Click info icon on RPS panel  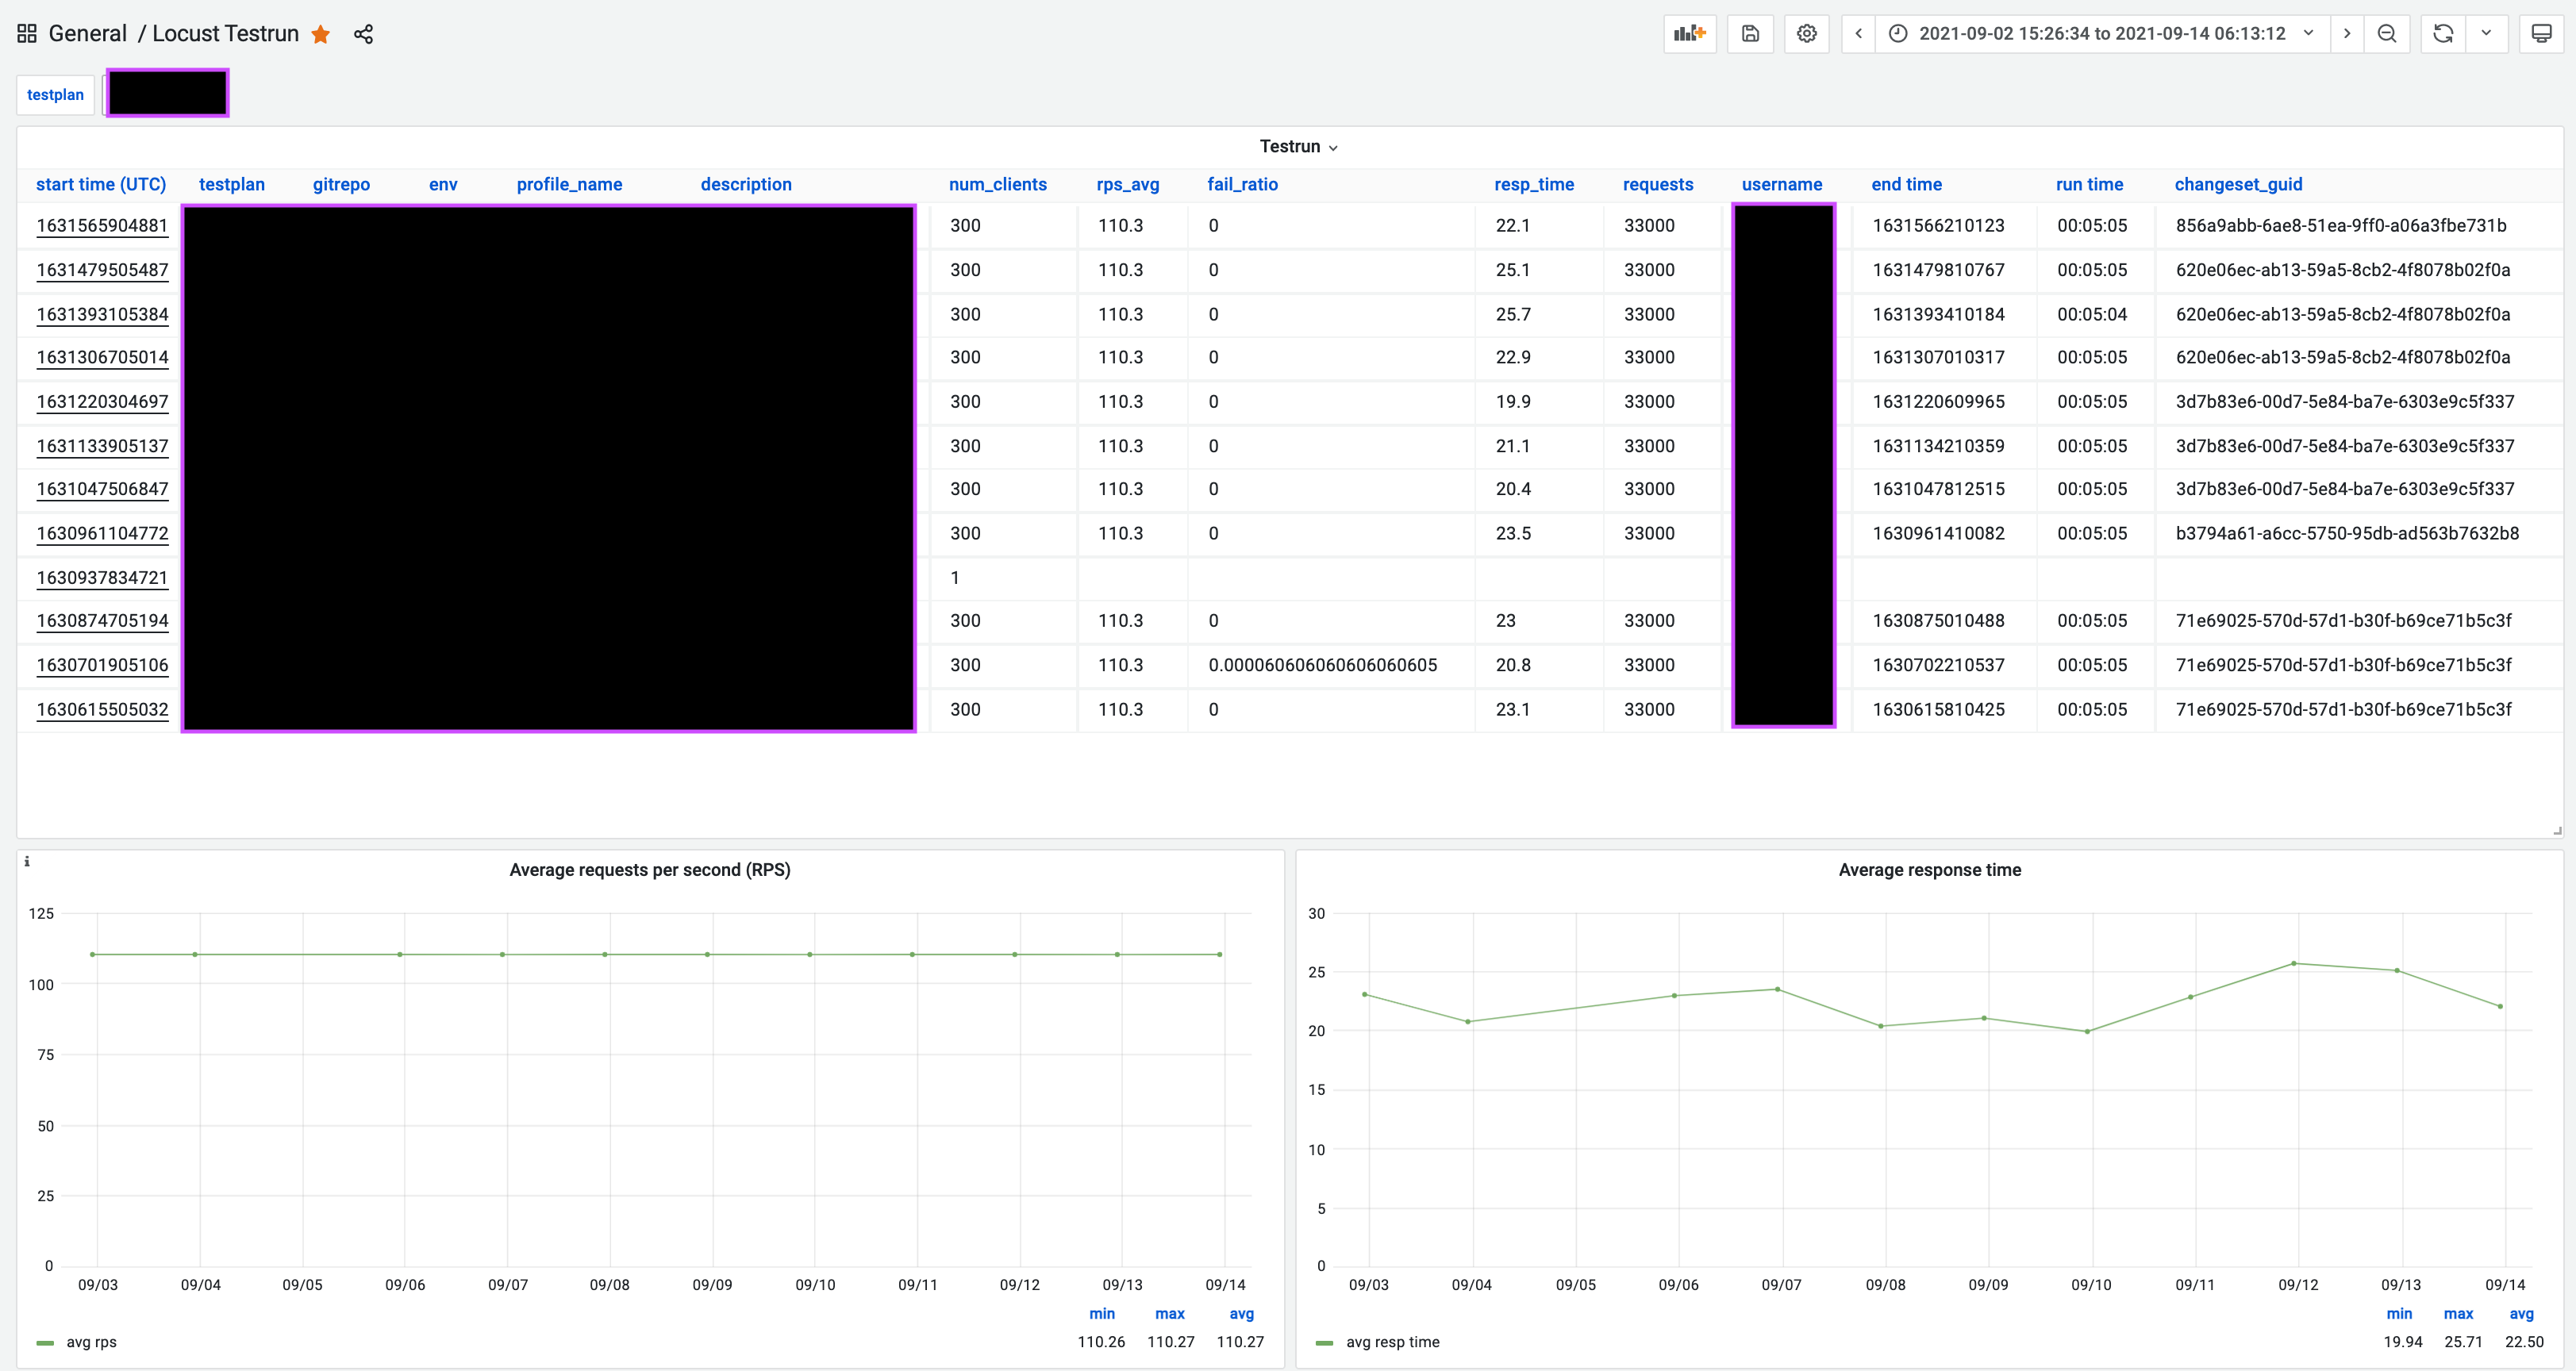pos(27,861)
